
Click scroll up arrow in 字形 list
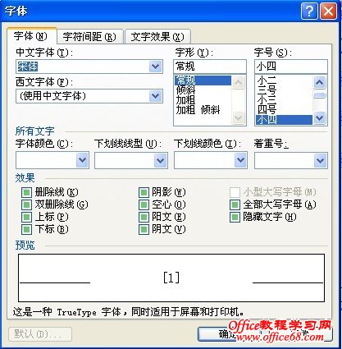click(239, 82)
